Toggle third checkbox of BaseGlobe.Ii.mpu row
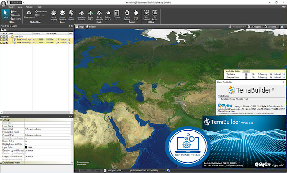Screen dimensions: 287x173 click(x=7, y=43)
